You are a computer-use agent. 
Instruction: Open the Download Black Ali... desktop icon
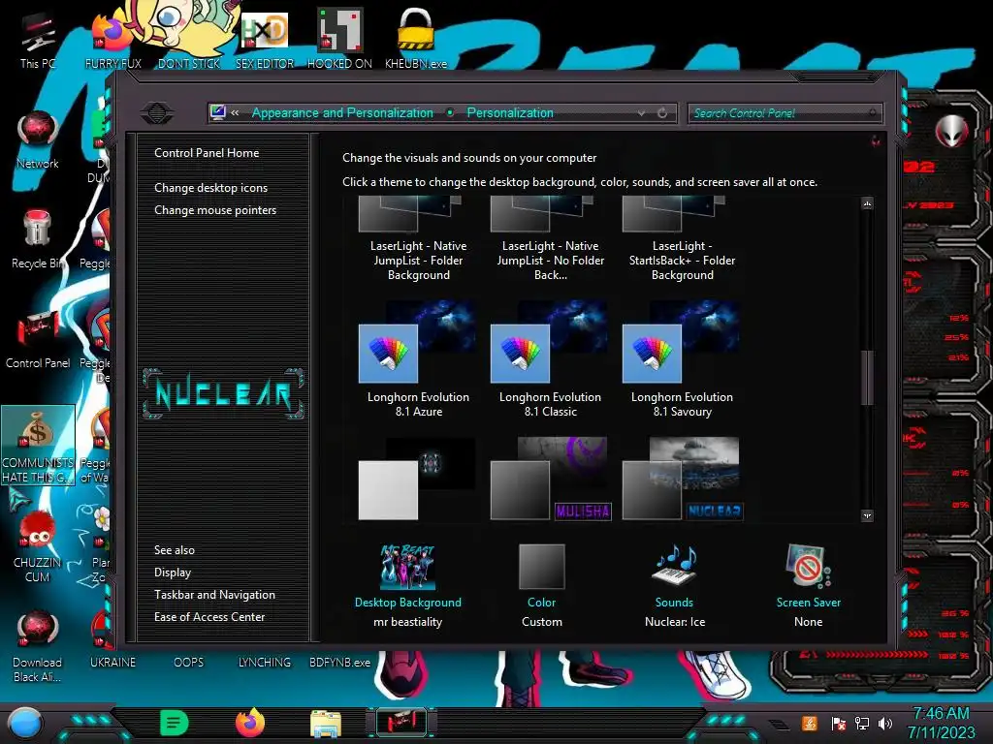38,646
